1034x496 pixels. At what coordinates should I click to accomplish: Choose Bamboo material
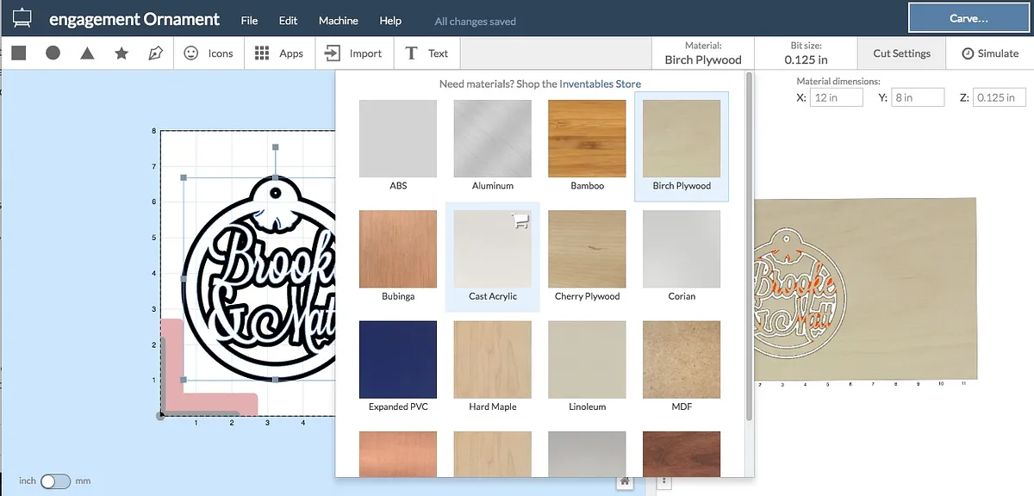(588, 146)
